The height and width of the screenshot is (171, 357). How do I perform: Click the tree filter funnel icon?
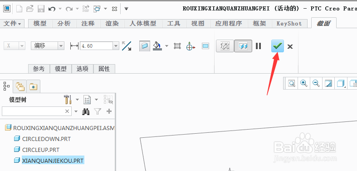(98, 111)
